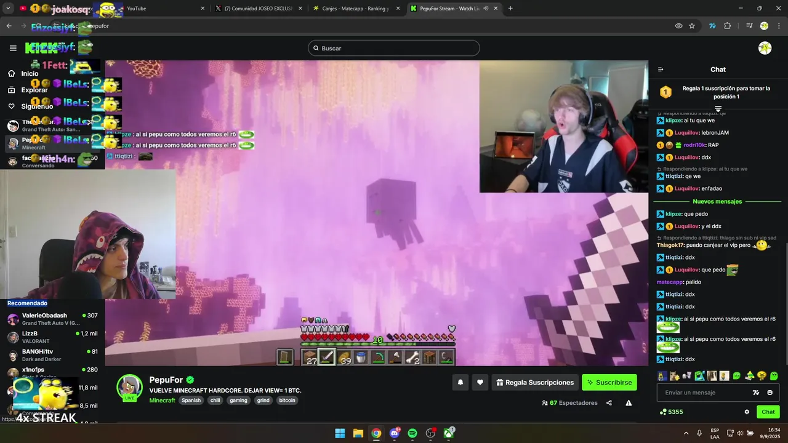Image resolution: width=788 pixels, height=443 pixels.
Task: Click the notification bell for PepuFor
Action: [460, 382]
